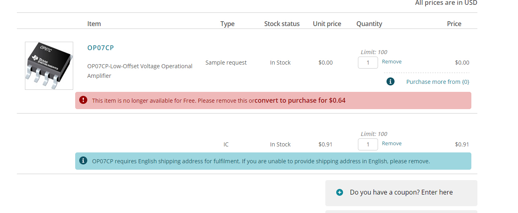Click red error icon in unavailable alert
The width and height of the screenshot is (518, 213).
click(x=83, y=100)
